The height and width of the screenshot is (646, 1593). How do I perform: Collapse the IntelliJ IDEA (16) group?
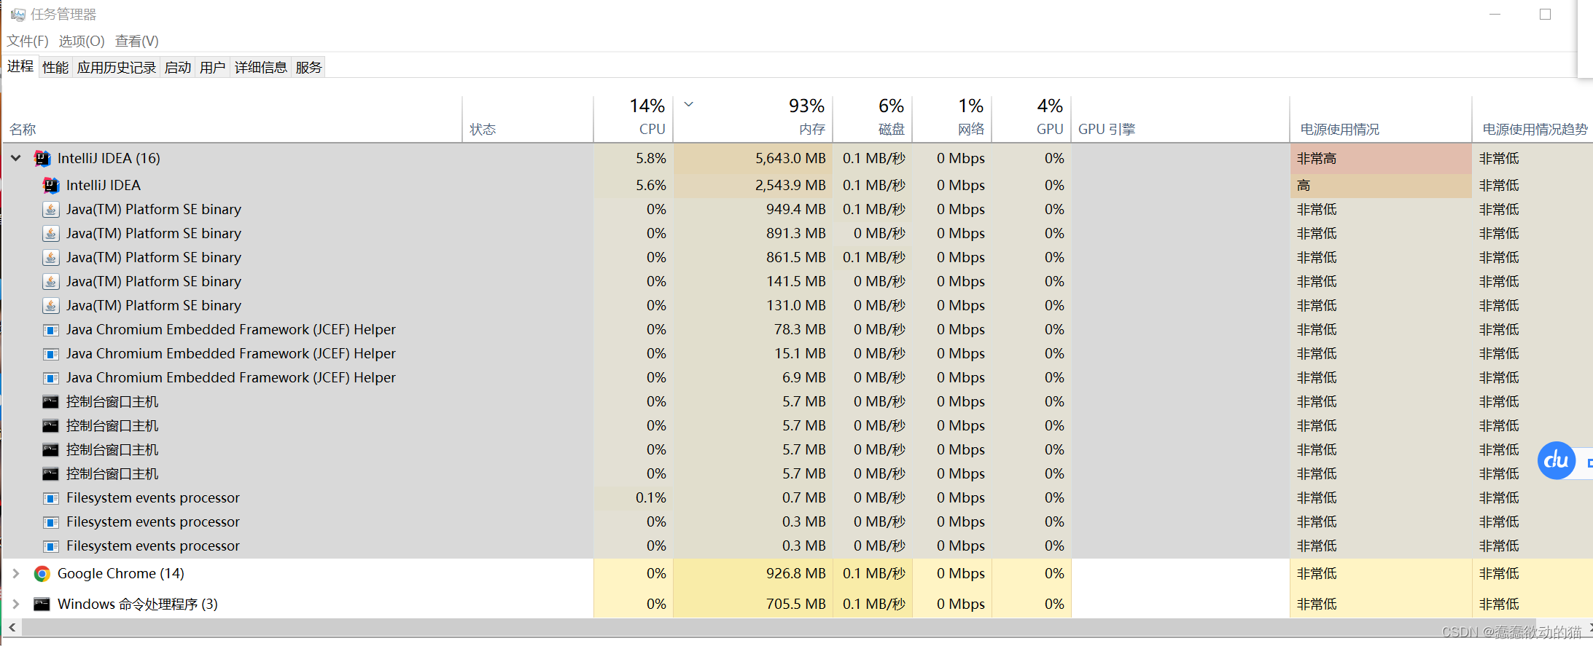pyautogui.click(x=15, y=158)
